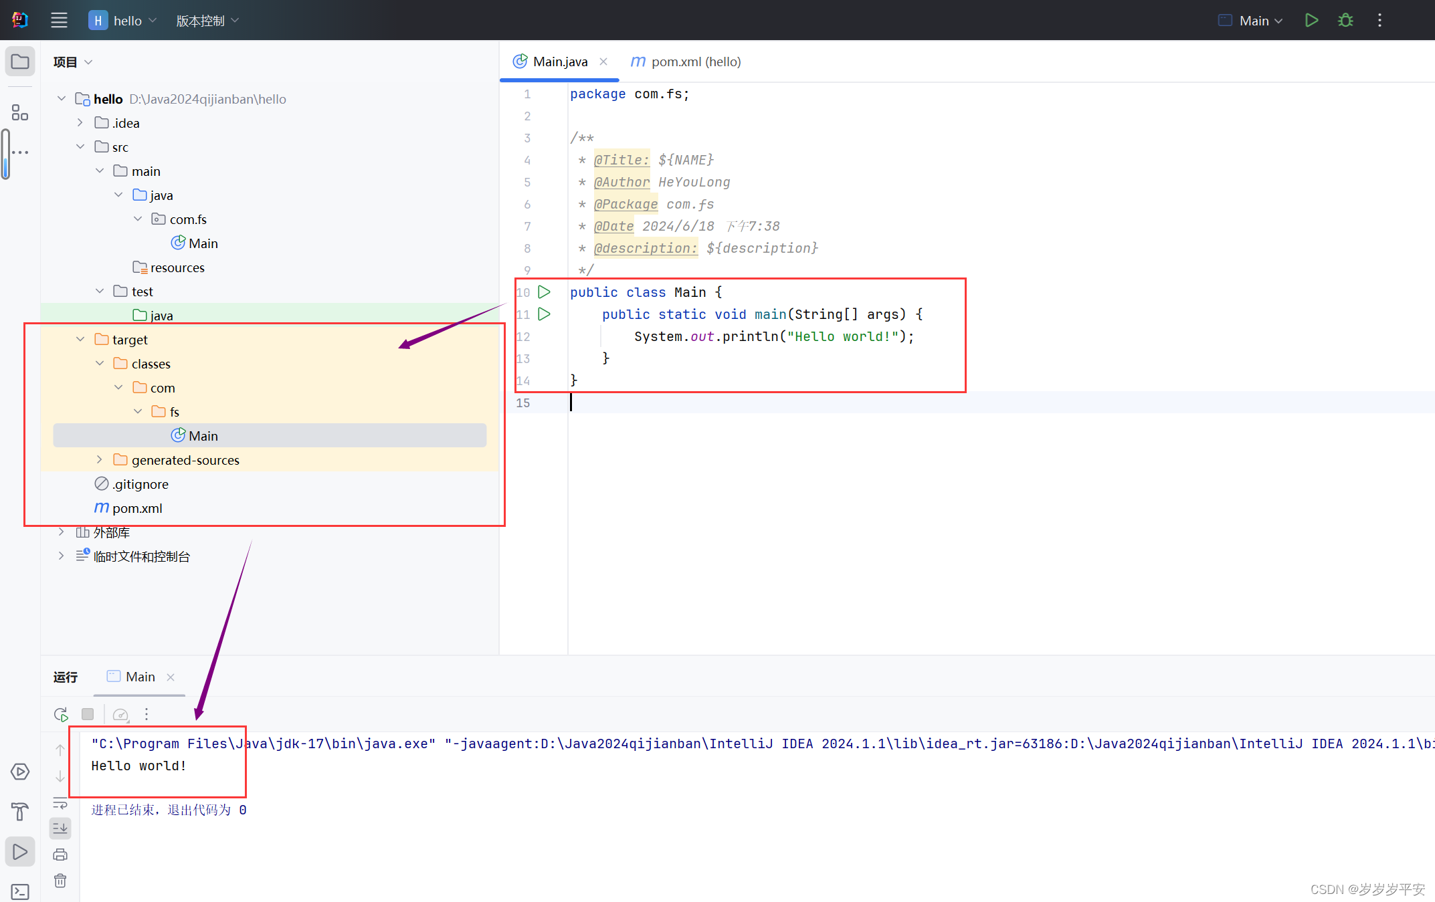
Task: Collapse the com.fs package
Action: [x=138, y=219]
